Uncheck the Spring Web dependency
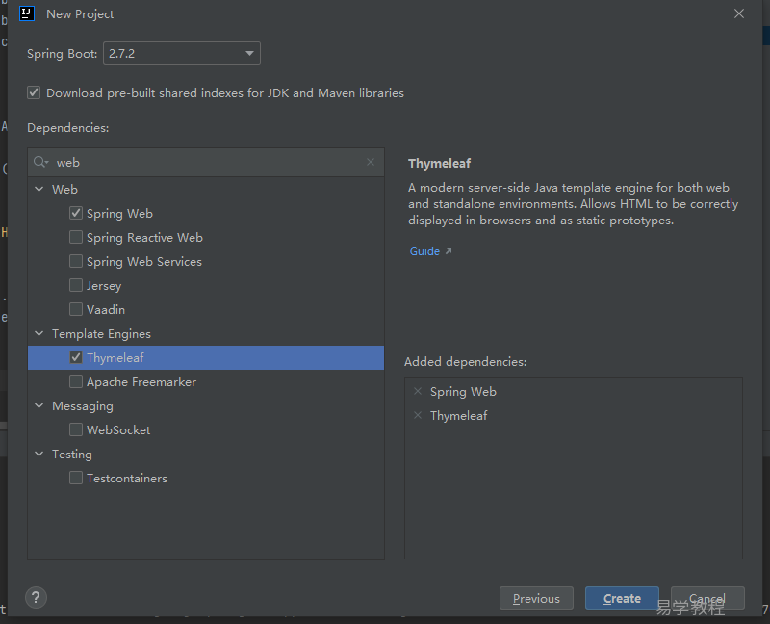The height and width of the screenshot is (624, 770). point(76,213)
